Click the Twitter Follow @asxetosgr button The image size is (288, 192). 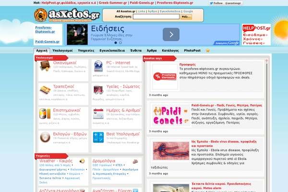click(226, 3)
